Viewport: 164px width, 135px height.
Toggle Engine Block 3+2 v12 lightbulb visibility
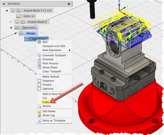click(x=12, y=10)
